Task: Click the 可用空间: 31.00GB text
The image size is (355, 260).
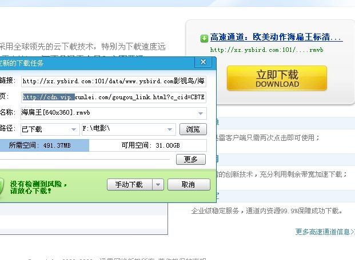Action: coord(150,145)
